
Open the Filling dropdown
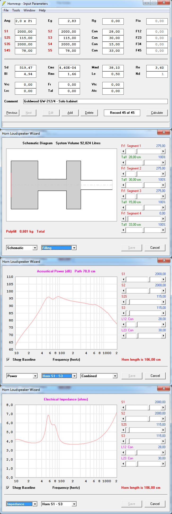tap(59, 248)
